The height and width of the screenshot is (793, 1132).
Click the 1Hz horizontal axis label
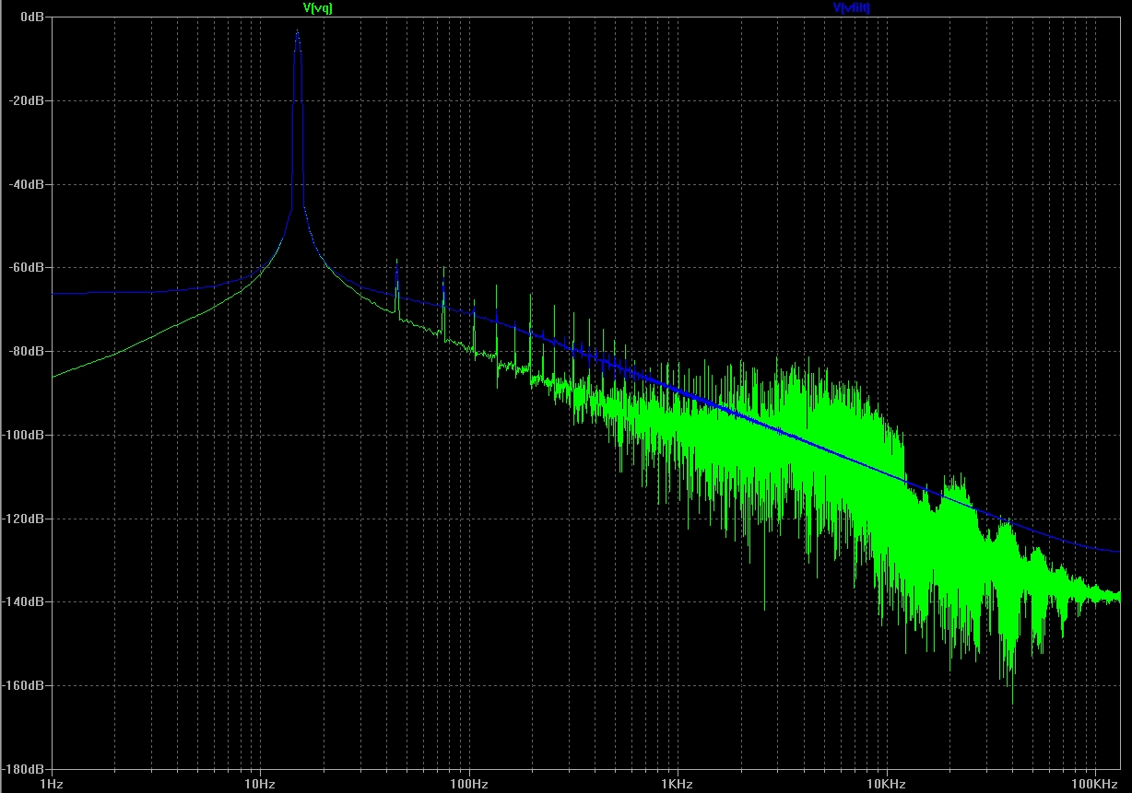(52, 785)
